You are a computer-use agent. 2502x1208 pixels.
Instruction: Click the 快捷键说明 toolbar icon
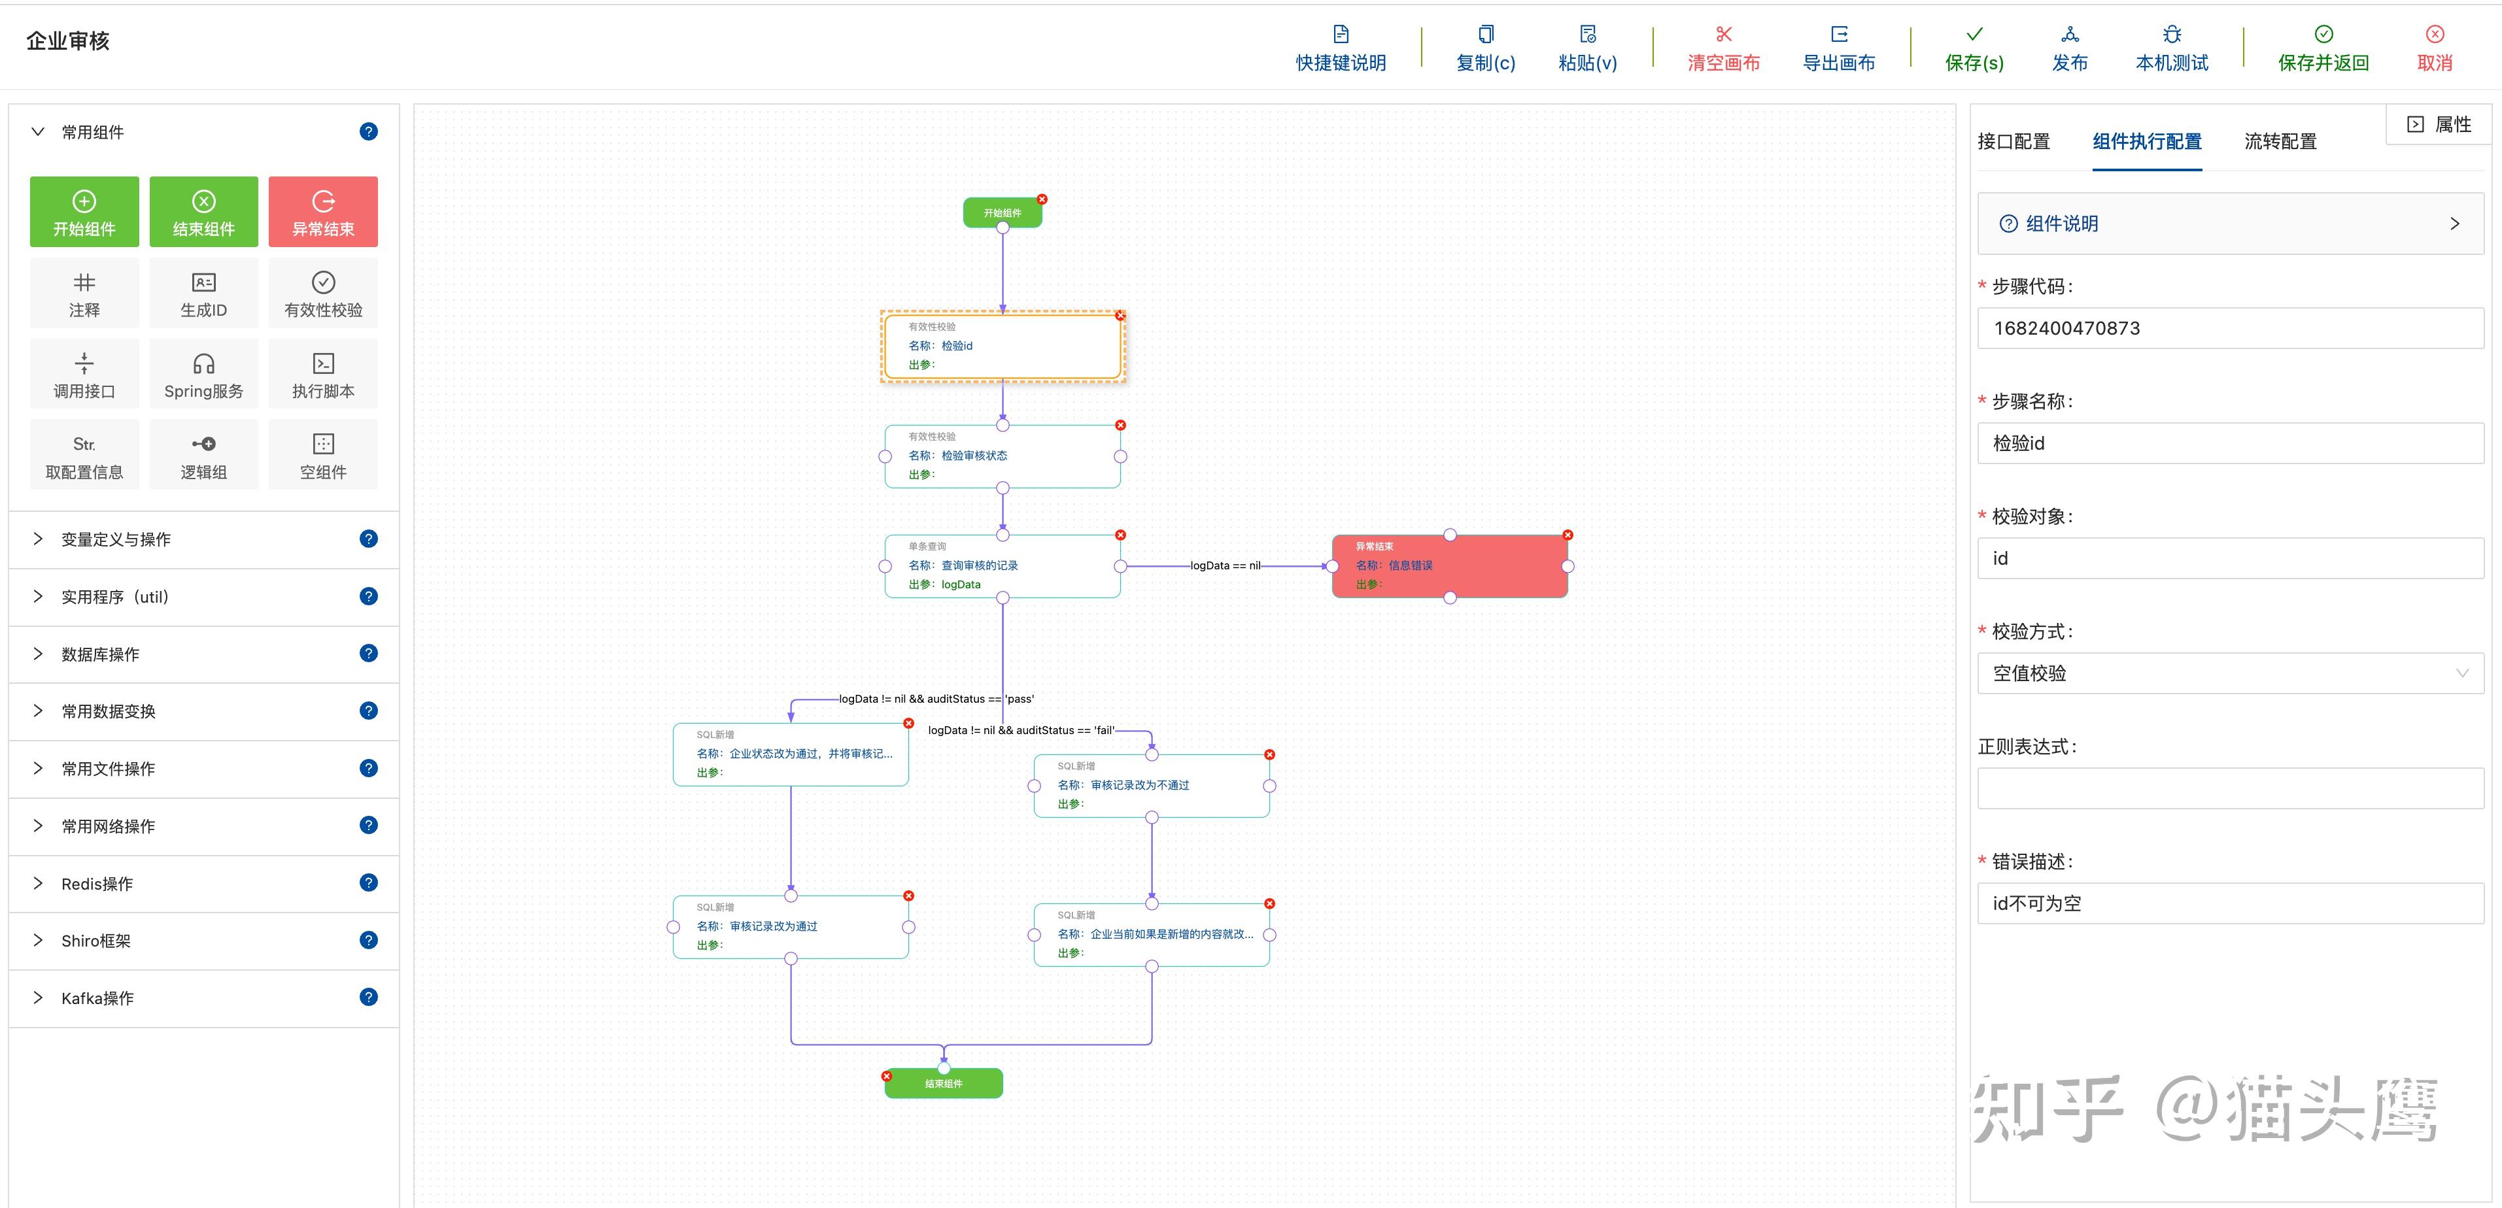pos(1341,35)
